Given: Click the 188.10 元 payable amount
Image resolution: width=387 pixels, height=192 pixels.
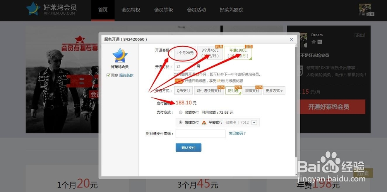Looking at the screenshot, I should click(186, 103).
